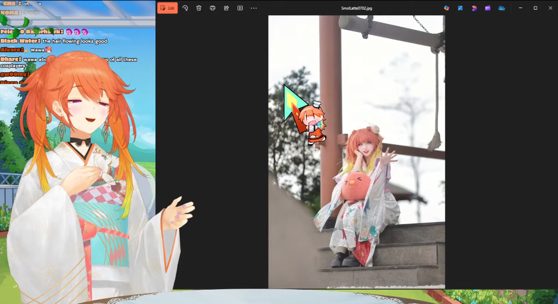Click the 'Dhare:' username in chat
Screen dimensions: 558x304
[x=10, y=60]
